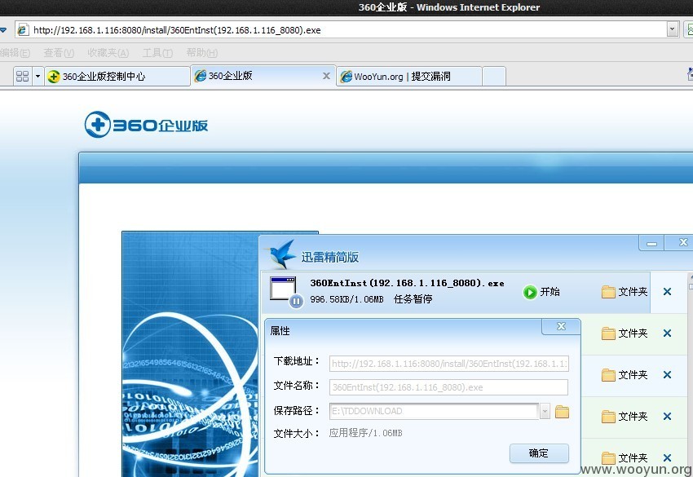Open 文件夹 in the bottom task row

(624, 458)
